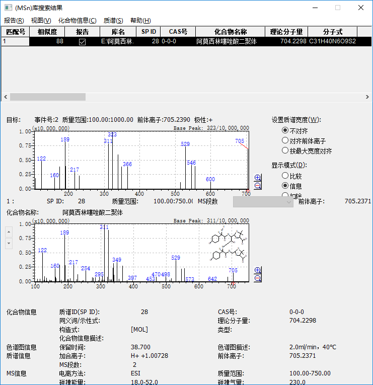Screen dimensions: 373x385
Task: Open the 化合物信息(C) menu
Action: [77, 21]
